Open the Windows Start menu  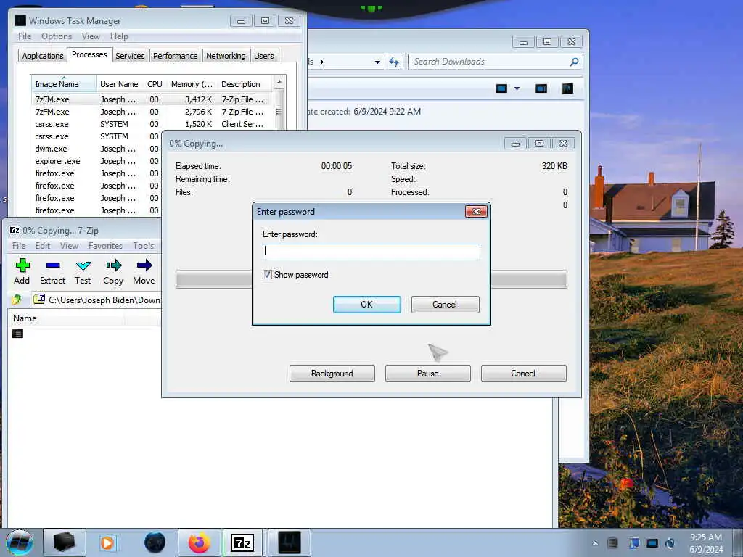[x=20, y=542]
